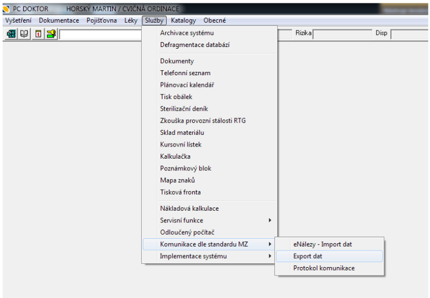This screenshot has width=430, height=298.
Task: Launch Kalkulačka from Služby menu
Action: pyautogui.click(x=175, y=156)
